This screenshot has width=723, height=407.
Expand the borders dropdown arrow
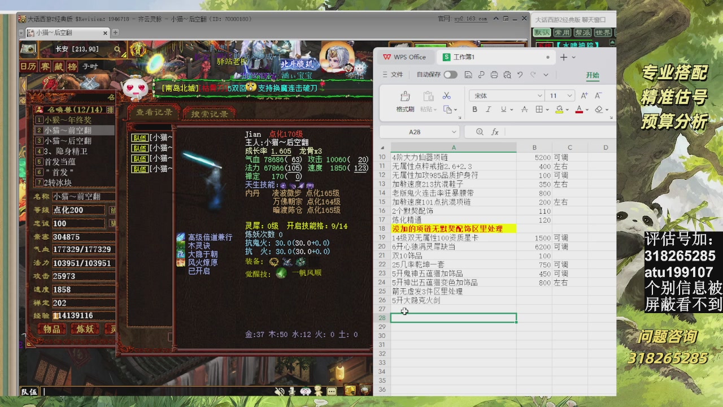coord(548,110)
